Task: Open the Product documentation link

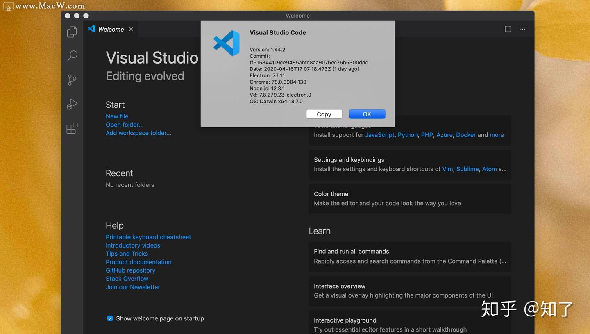Action: (138, 262)
